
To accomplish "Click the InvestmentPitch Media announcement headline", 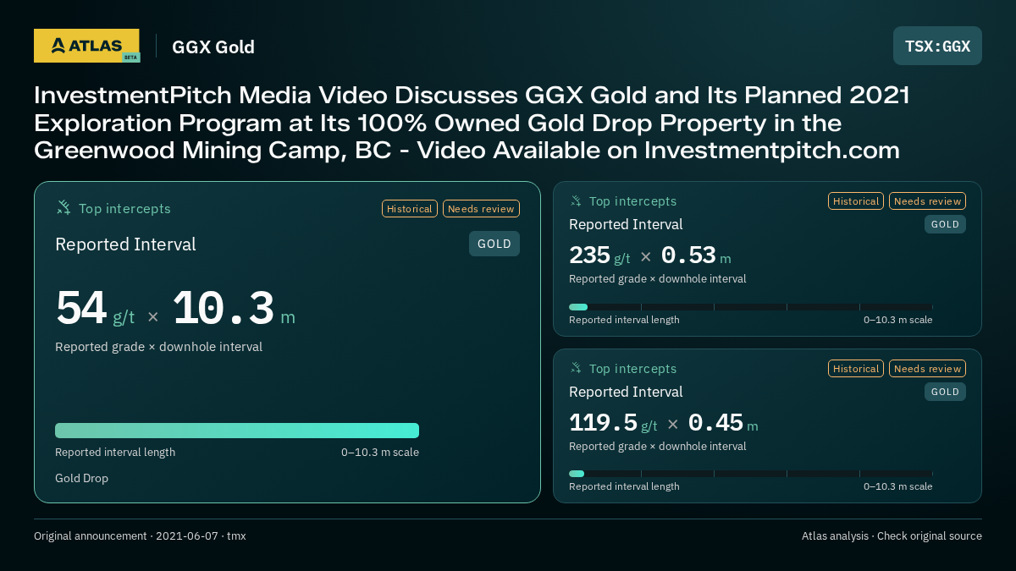I will tap(472, 123).
